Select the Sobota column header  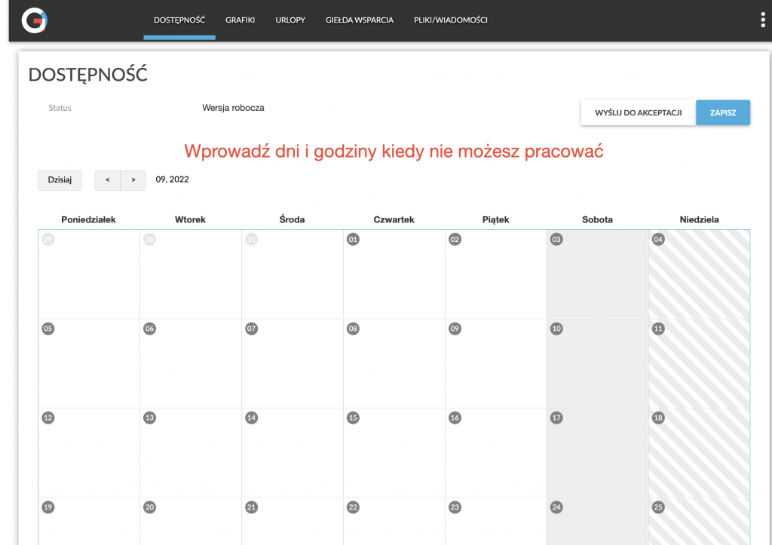coord(597,219)
